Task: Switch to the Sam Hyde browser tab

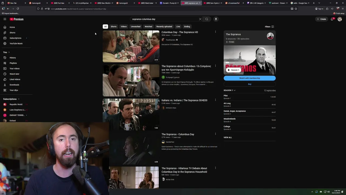Action: tap(212, 3)
